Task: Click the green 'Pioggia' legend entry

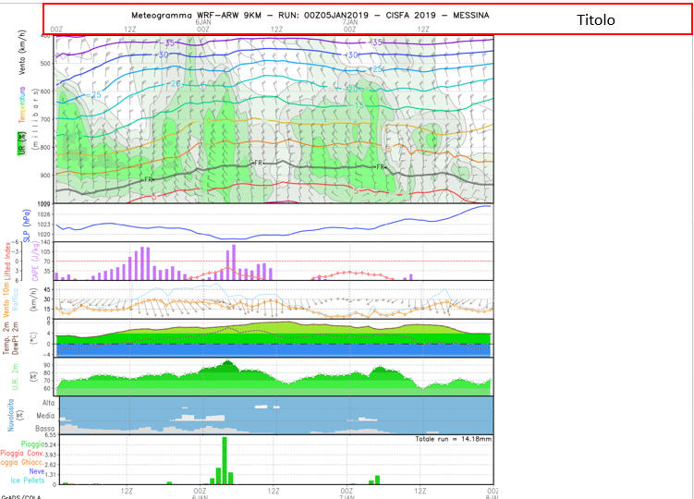Action: click(32, 444)
